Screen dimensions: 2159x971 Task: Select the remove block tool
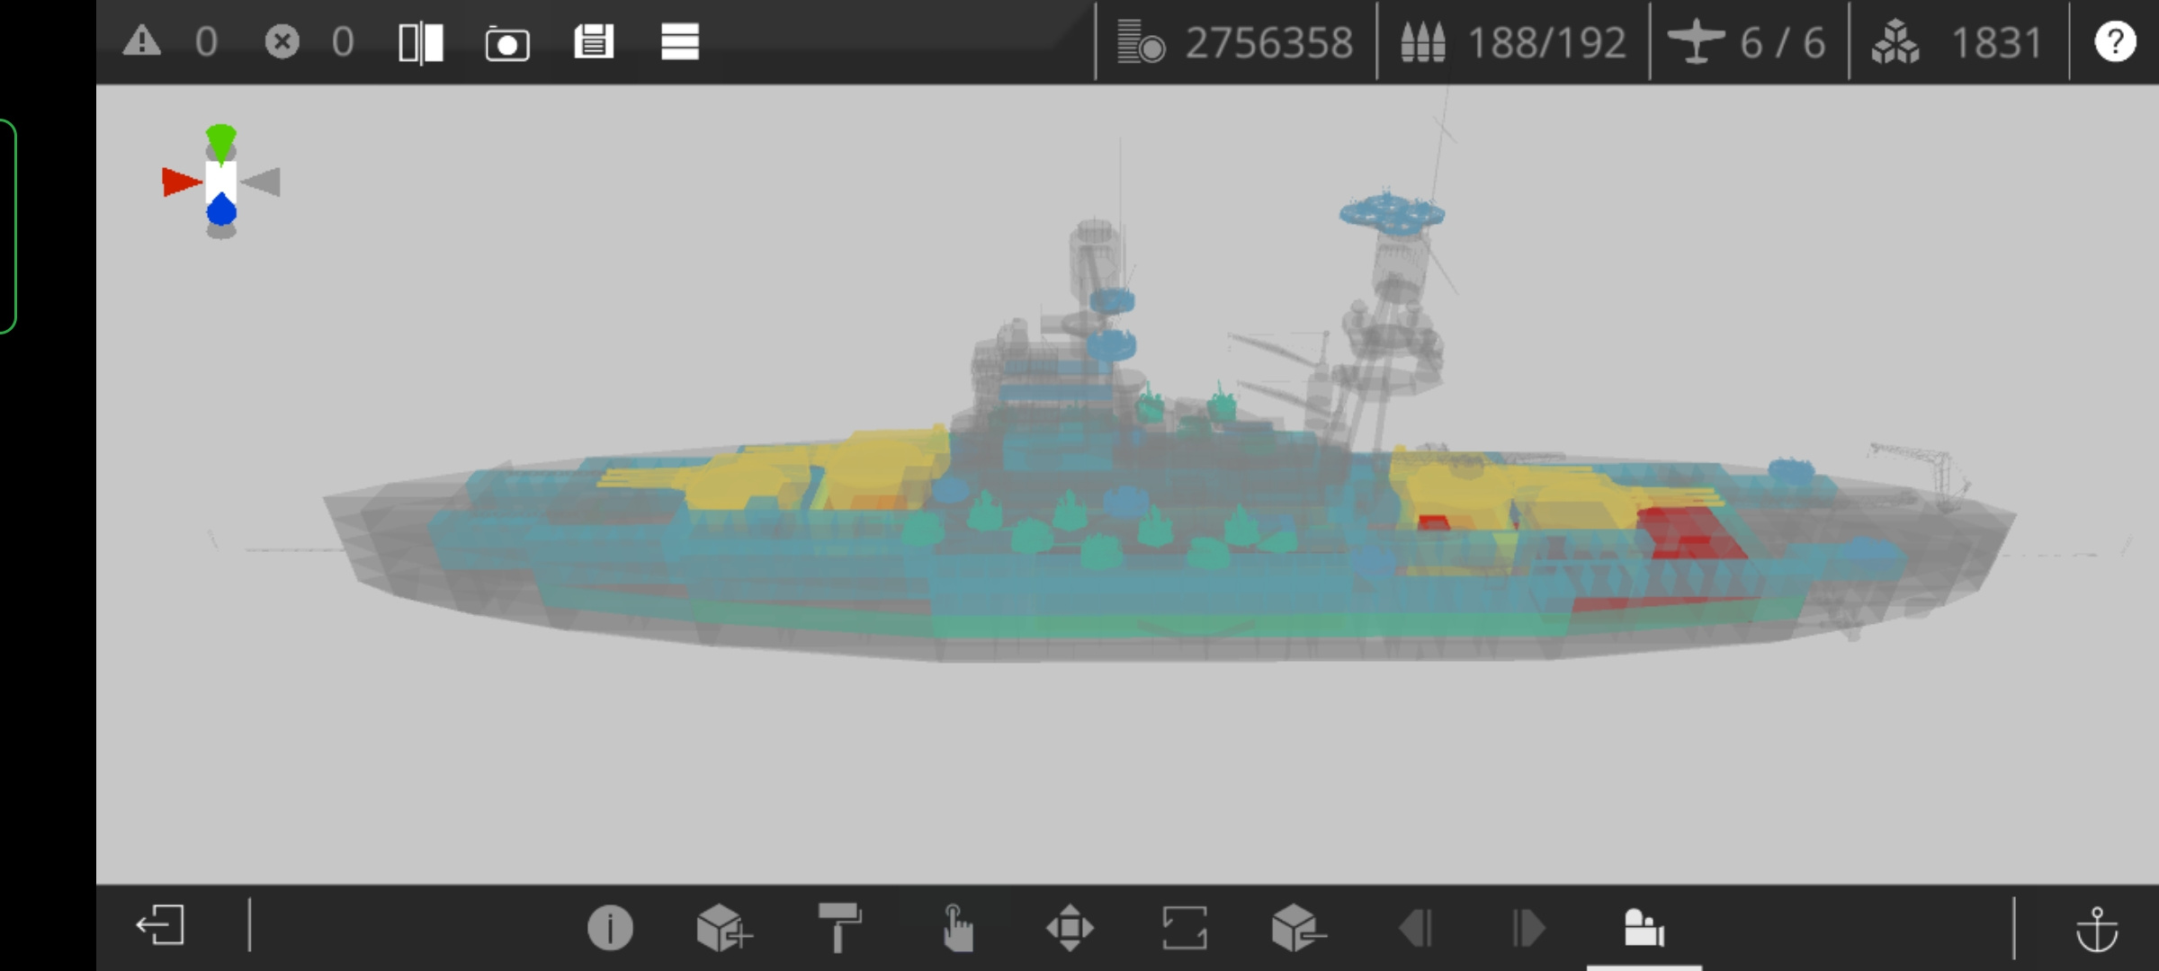[1298, 927]
